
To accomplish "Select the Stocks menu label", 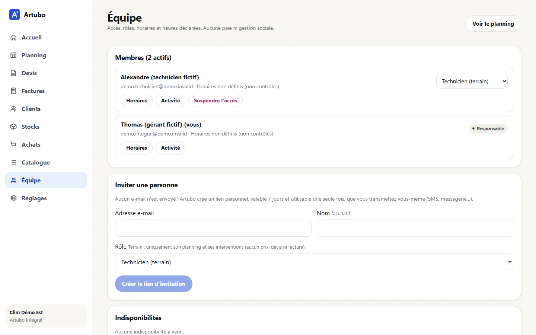I will pos(31,127).
